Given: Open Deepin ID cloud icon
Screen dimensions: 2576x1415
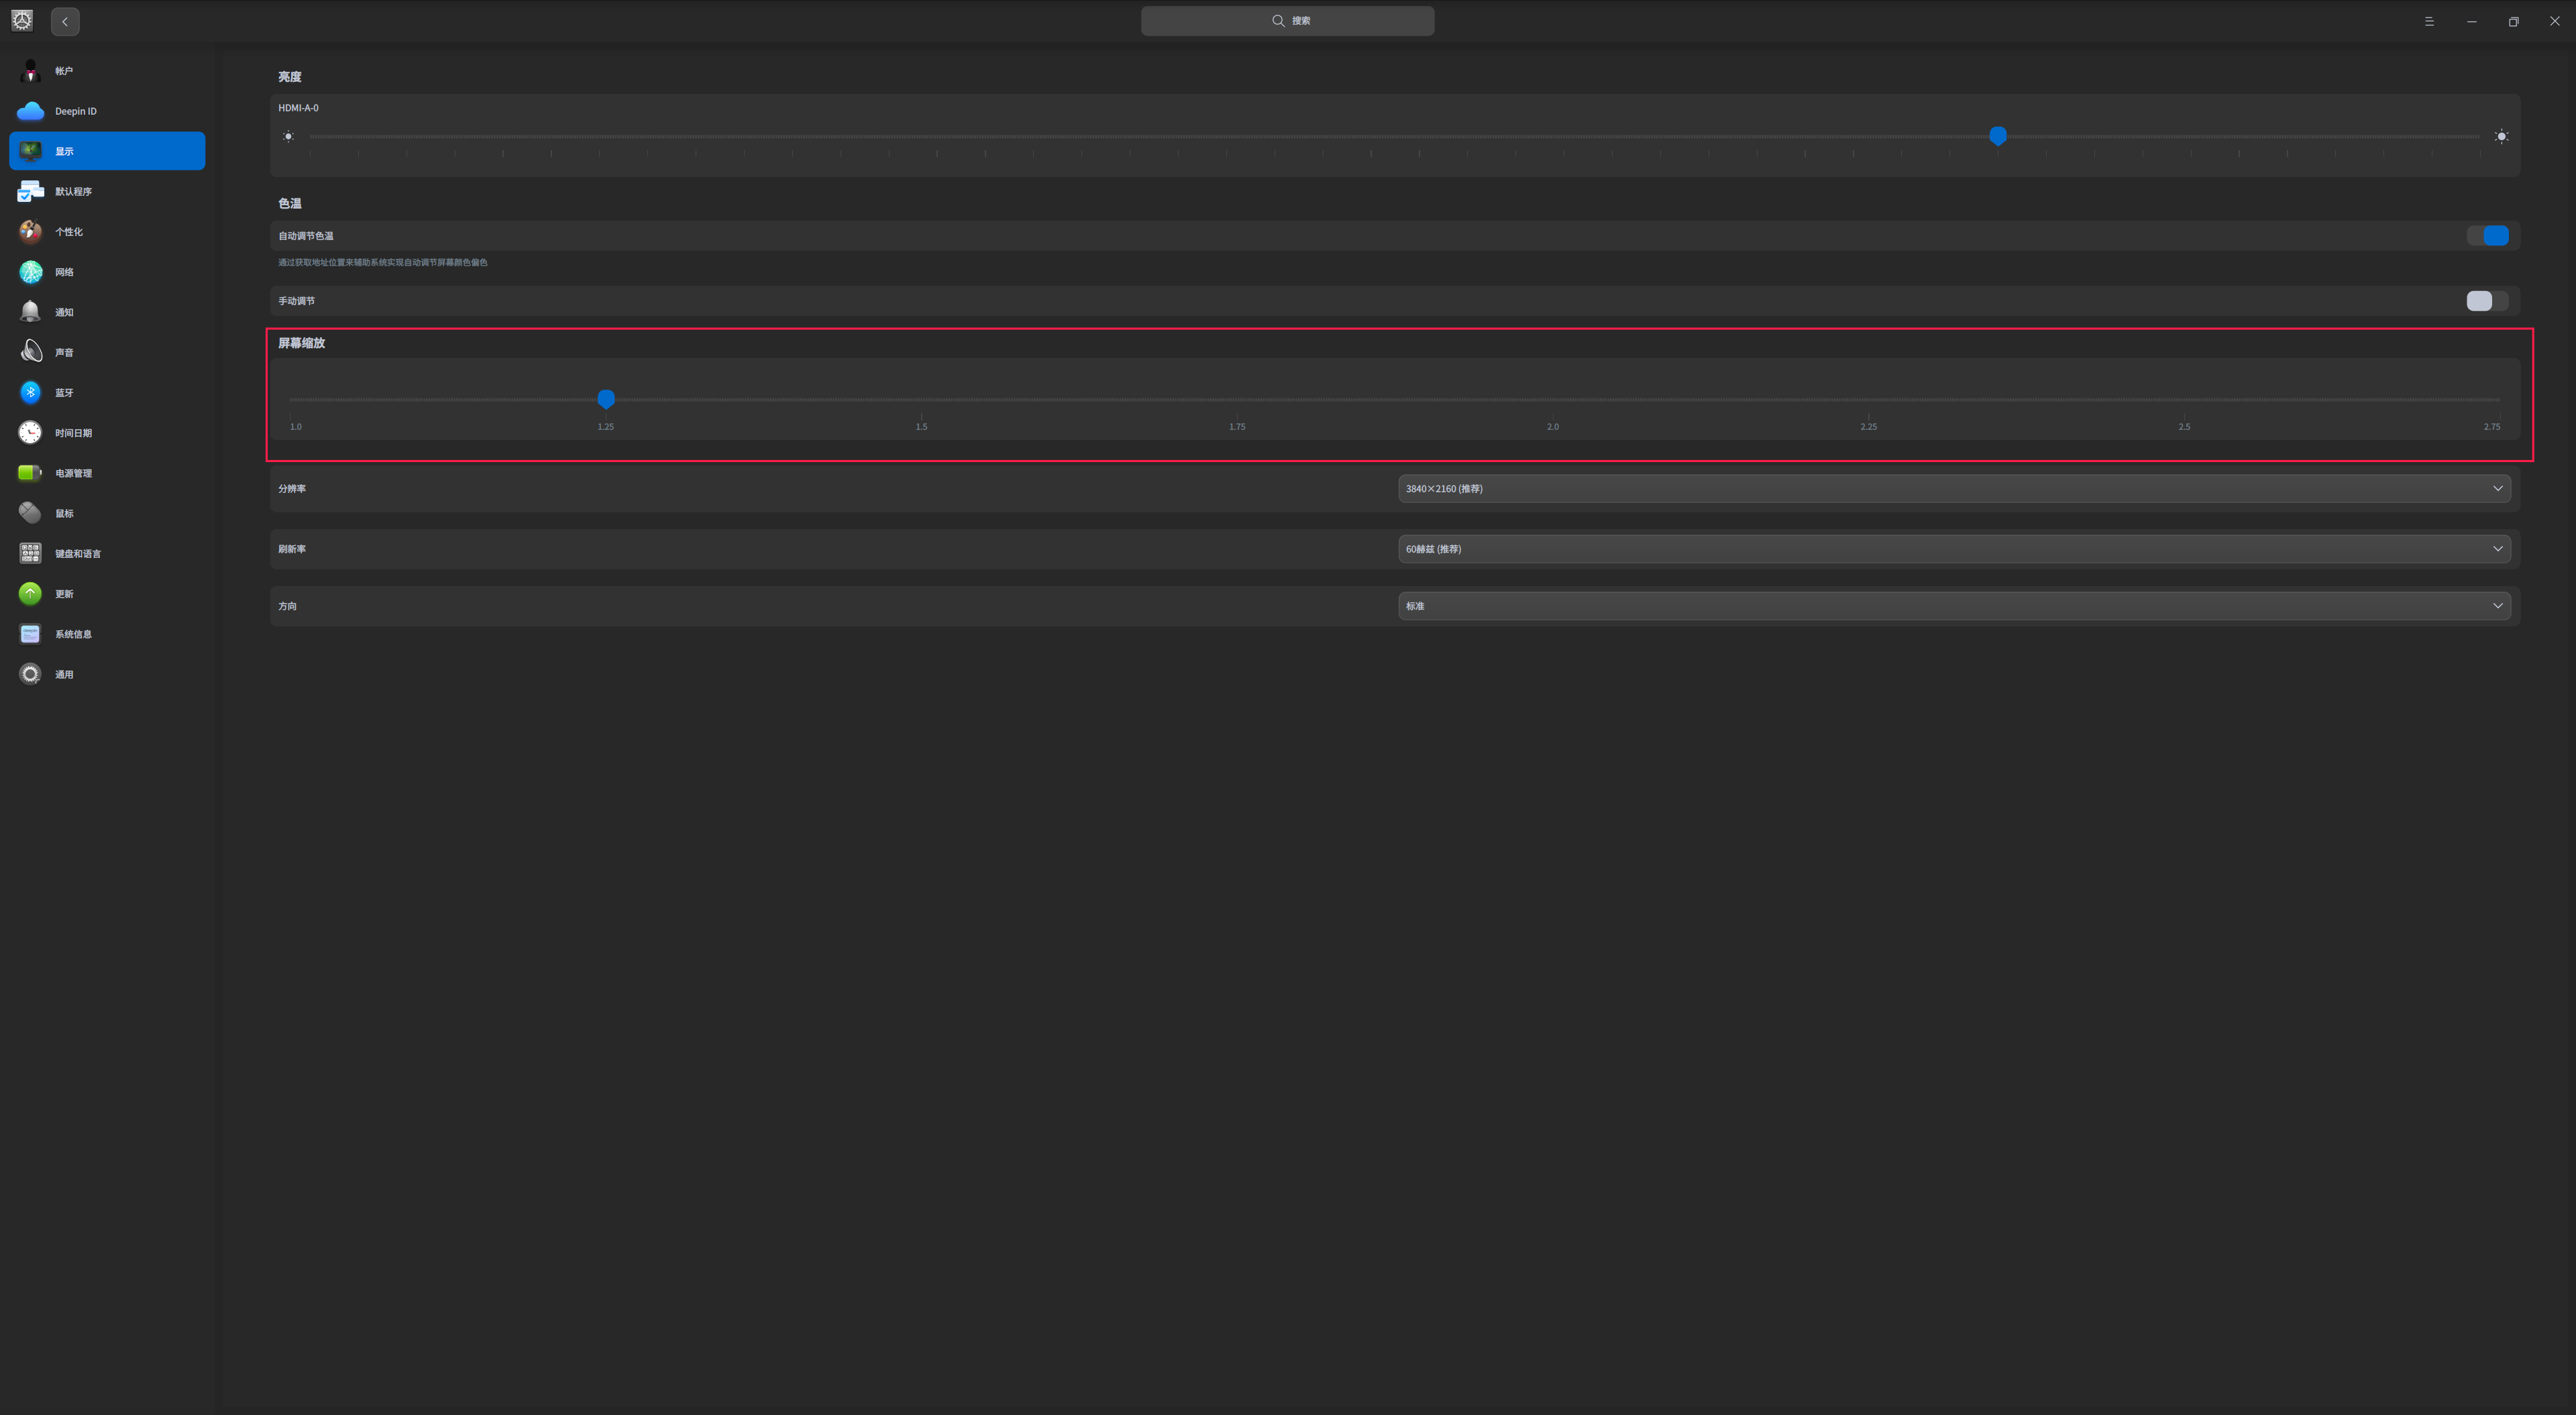Looking at the screenshot, I should [x=30, y=111].
